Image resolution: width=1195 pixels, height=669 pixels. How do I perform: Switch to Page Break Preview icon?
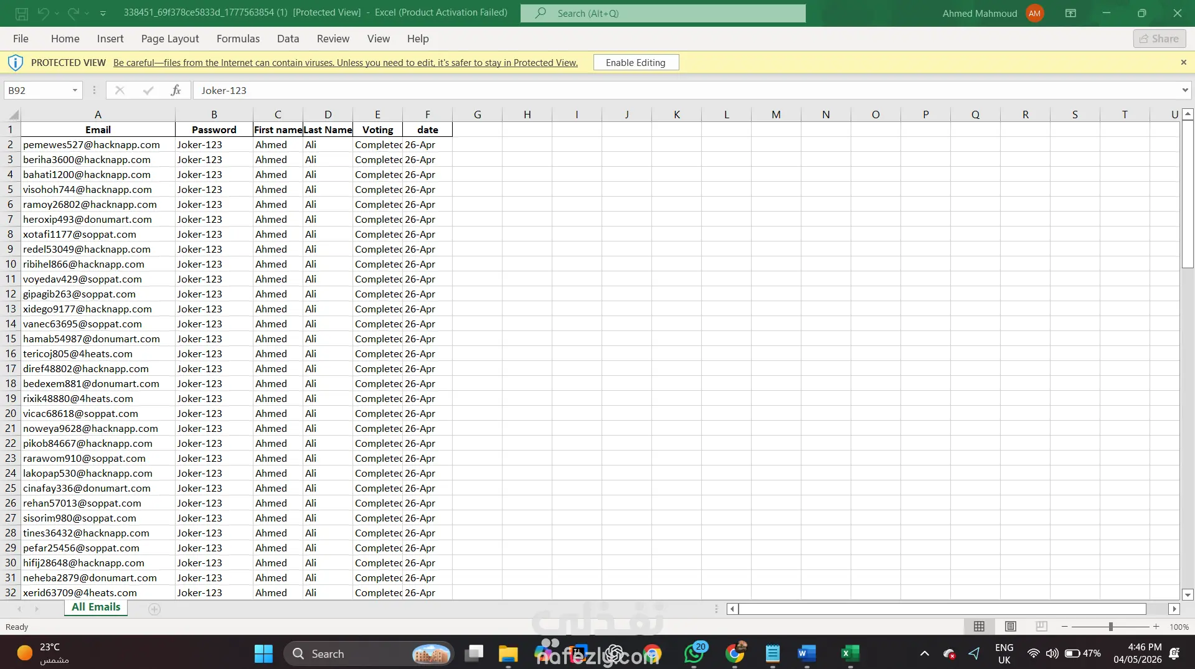click(1041, 627)
